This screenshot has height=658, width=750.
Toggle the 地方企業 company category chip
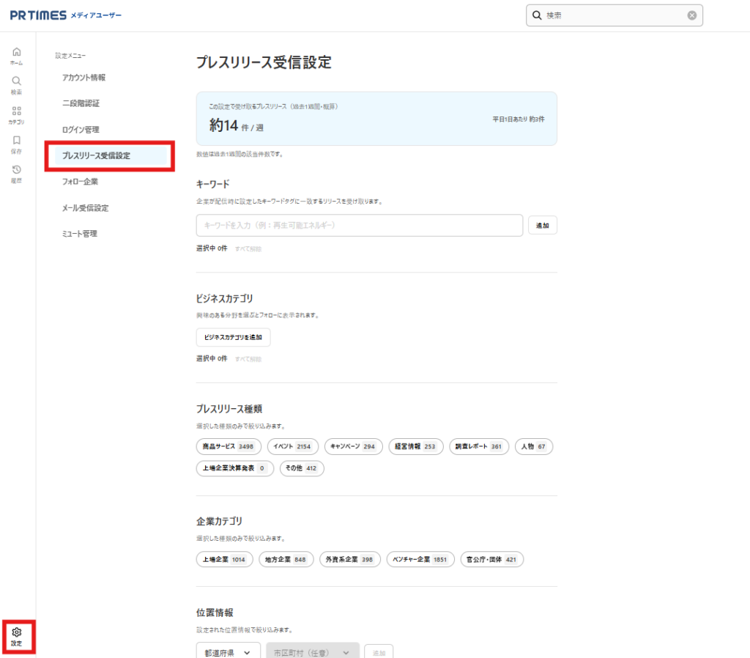pos(286,559)
